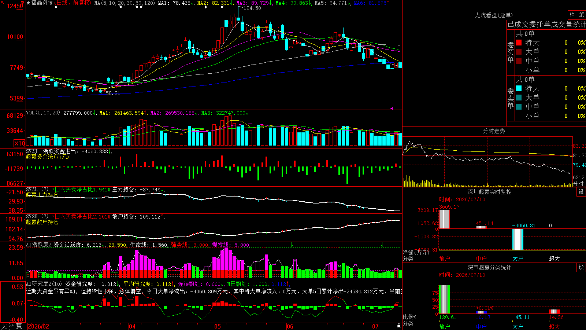Click the 超赢资金流(万元) label
Image resolution: width=586 pixels, height=330 pixels.
(47, 157)
